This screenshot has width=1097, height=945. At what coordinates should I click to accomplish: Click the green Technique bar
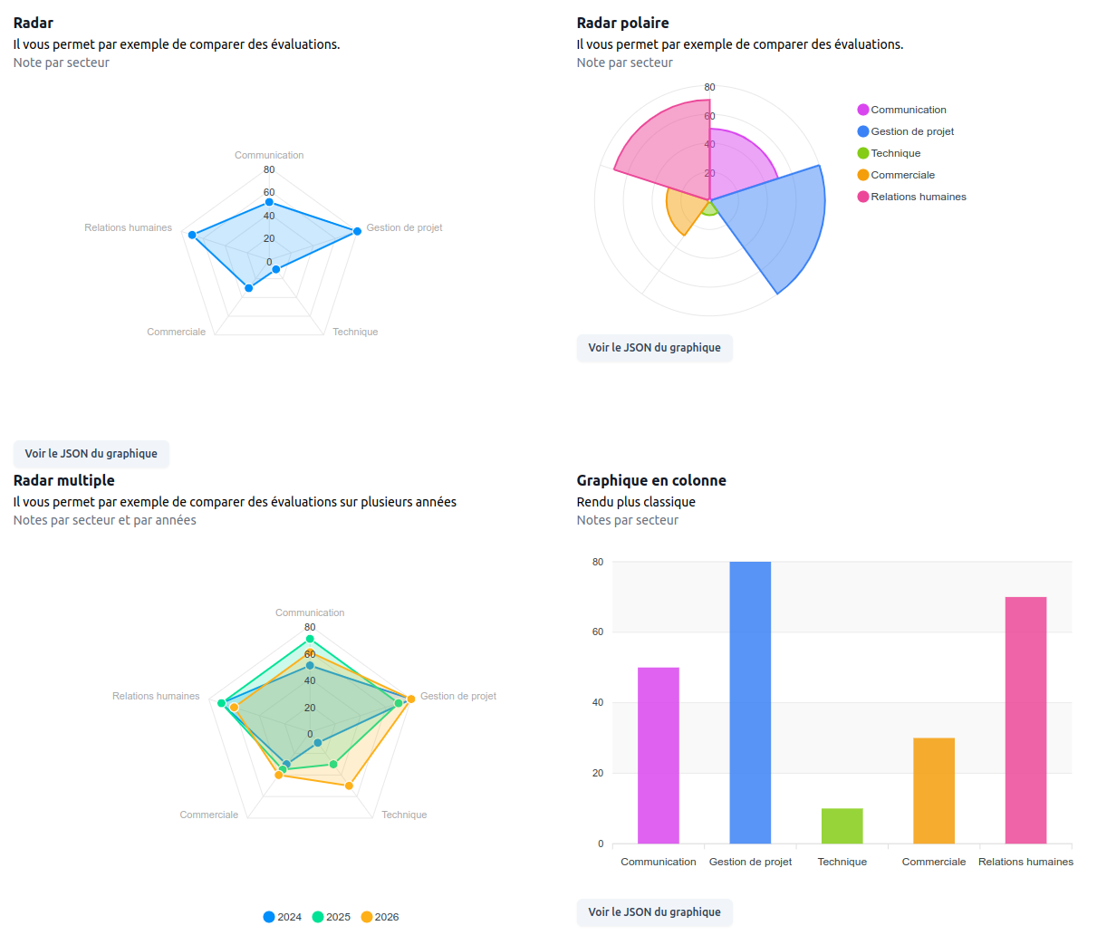click(x=842, y=824)
